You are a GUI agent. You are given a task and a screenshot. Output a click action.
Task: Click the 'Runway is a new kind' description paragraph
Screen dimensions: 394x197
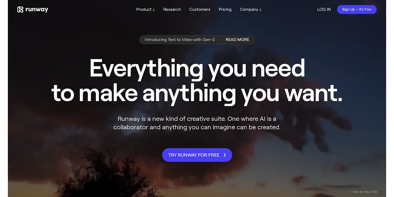click(x=197, y=123)
